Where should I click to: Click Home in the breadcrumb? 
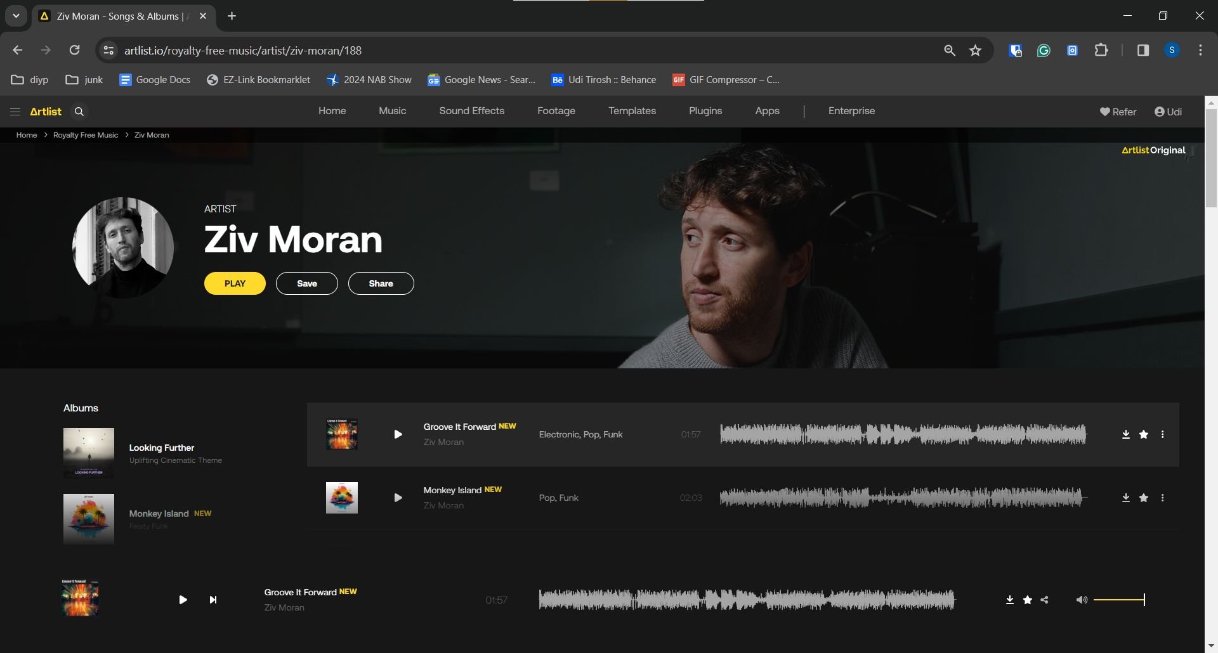[27, 135]
